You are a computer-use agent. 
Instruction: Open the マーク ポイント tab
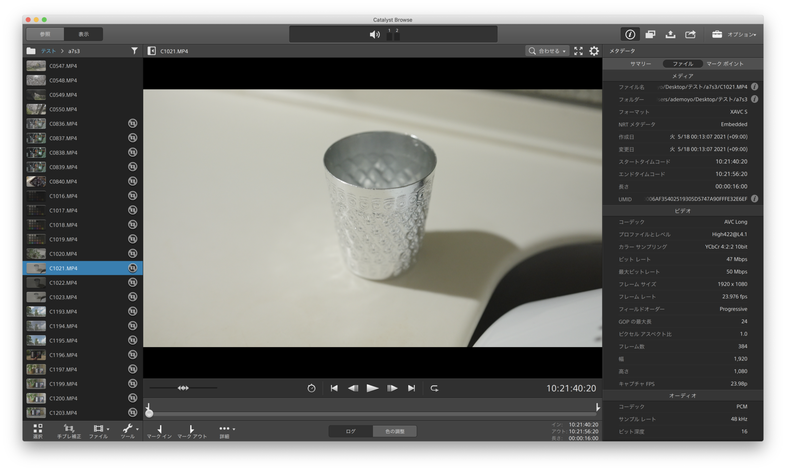[725, 64]
